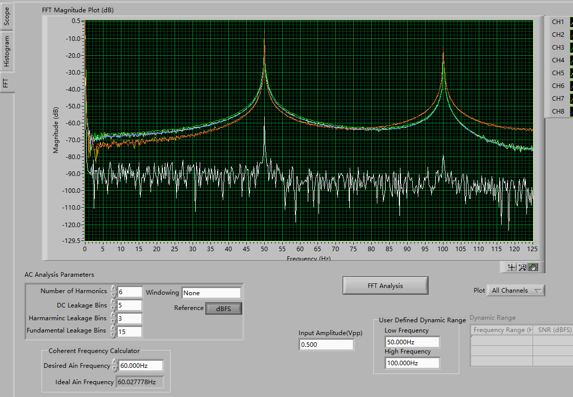Increase the Desired Ain Frequency value
Screen dimensions: 573x397
click(115, 362)
